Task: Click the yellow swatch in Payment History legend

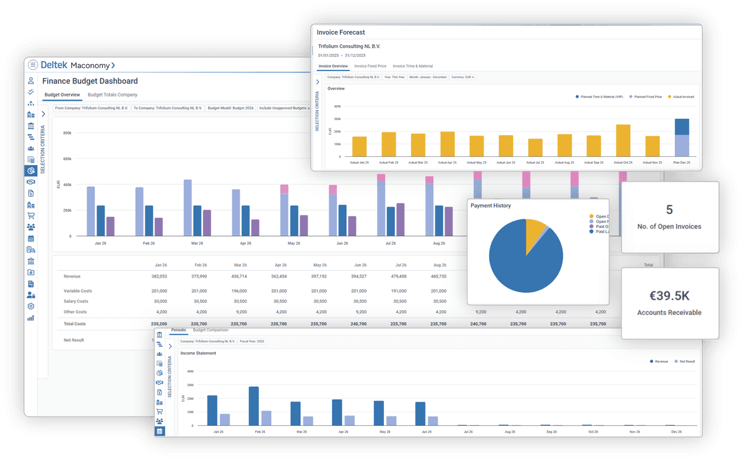Action: pos(591,216)
